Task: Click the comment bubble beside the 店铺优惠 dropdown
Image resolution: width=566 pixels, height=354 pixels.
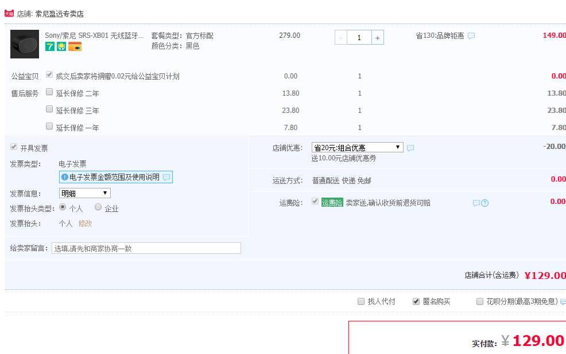Action: click(410, 148)
